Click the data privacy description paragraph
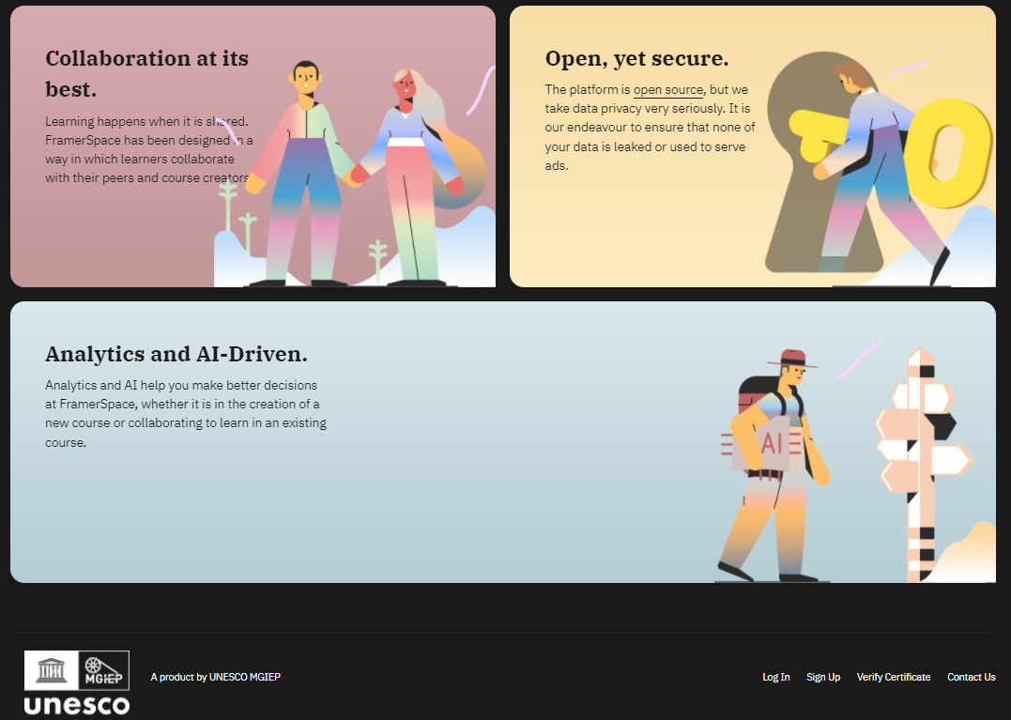The width and height of the screenshot is (1011, 720). coord(650,128)
